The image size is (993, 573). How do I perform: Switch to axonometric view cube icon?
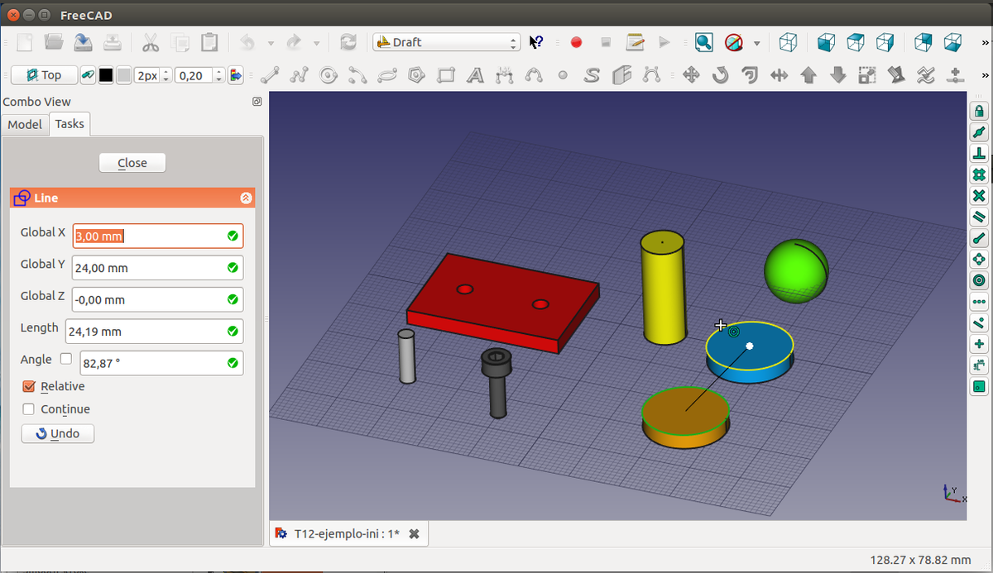789,42
